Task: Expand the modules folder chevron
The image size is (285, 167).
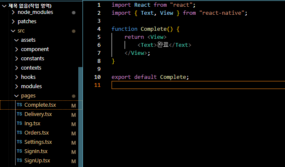Action: [x=16, y=86]
